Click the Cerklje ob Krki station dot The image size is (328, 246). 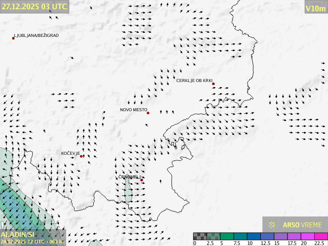[213, 84]
